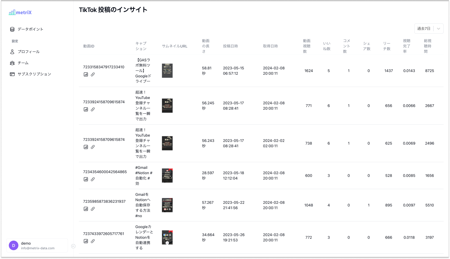The width and height of the screenshot is (450, 259).
Task: Open chart icon for video 7234354600042564865
Action: click(86, 179)
